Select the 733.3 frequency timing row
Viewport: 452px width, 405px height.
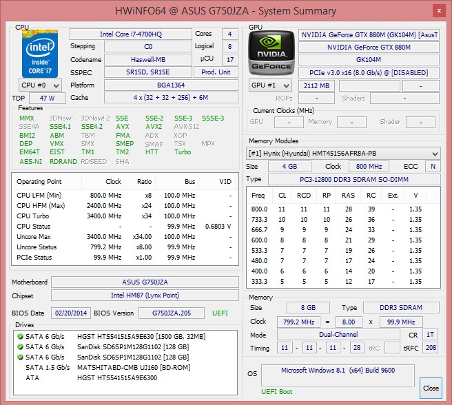[x=343, y=219]
